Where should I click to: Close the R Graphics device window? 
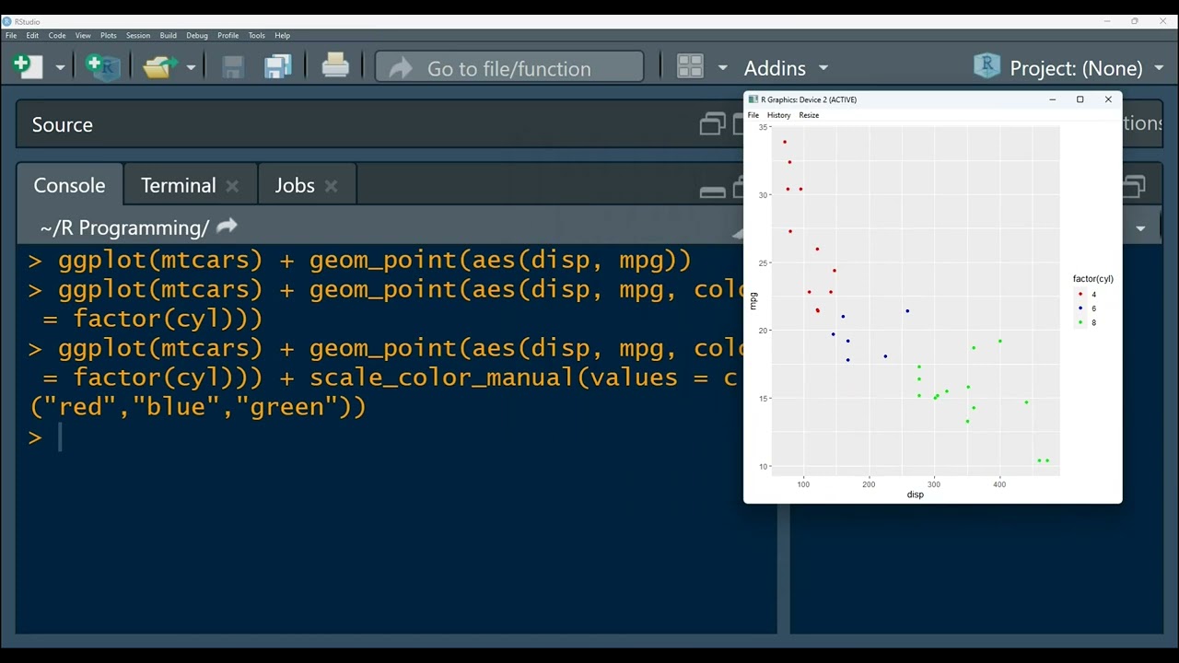[x=1108, y=99]
